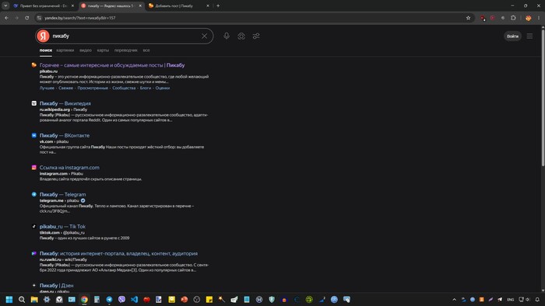Image resolution: width=545 pixels, height=306 pixels.
Task: Clear the search query with the X
Action: point(204,36)
